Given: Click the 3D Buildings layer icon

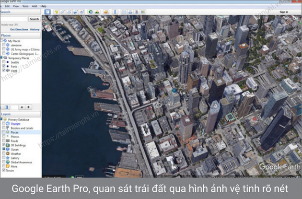Looking at the screenshot, I should pos(8,145).
